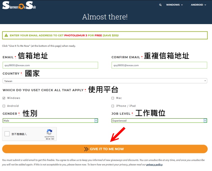
Task: Open the Job Level dropdown showing Experienced
Action: [159, 120]
